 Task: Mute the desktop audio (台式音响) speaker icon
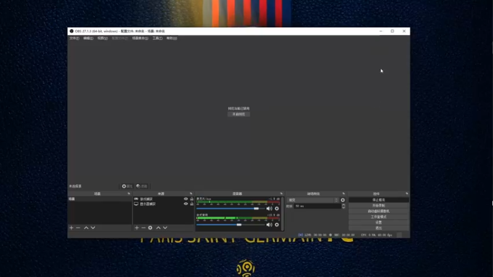coord(269,225)
